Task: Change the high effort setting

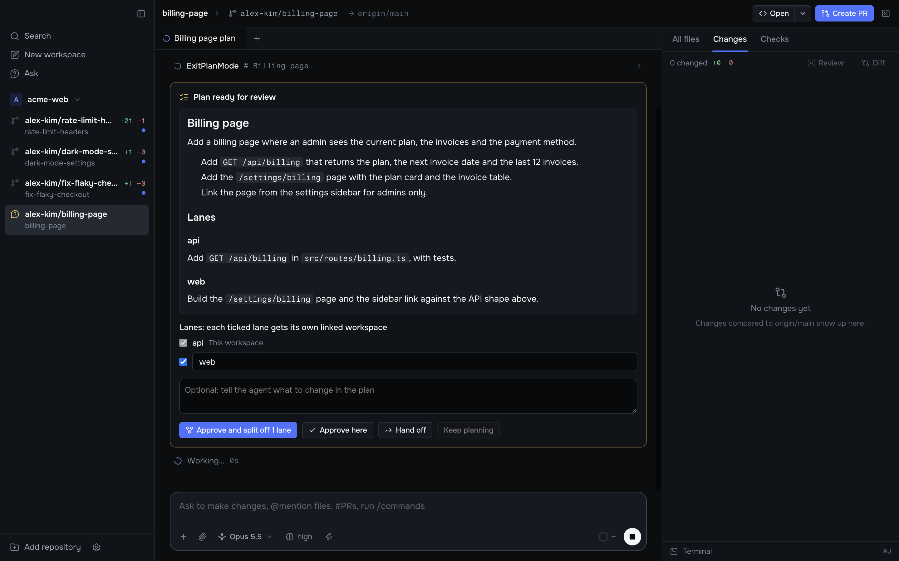Action: coord(299,536)
